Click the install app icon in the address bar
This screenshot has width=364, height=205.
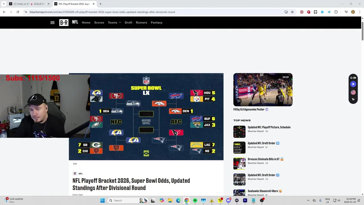[286, 12]
